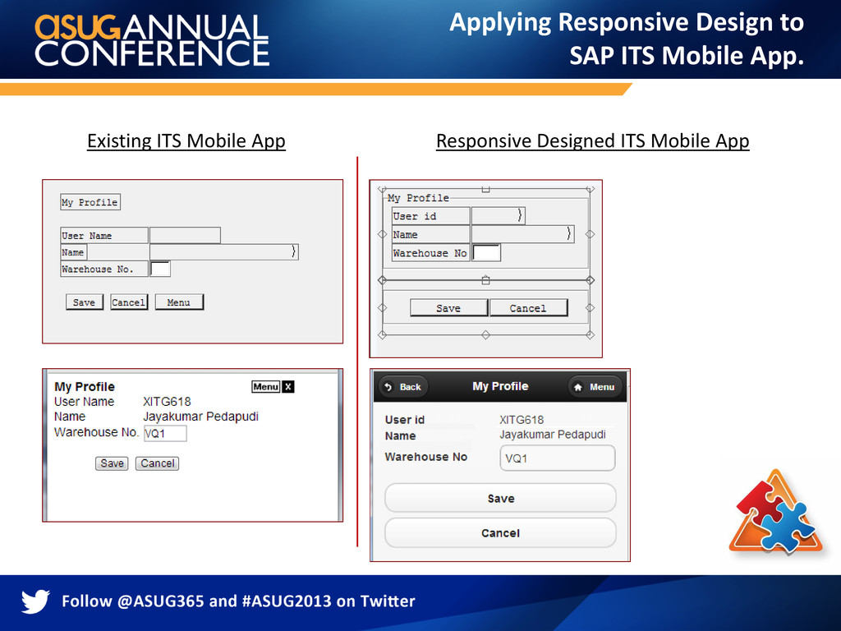Click 'Responsive Designed ITS Mobile App' heading
The image size is (841, 631).
coord(592,141)
